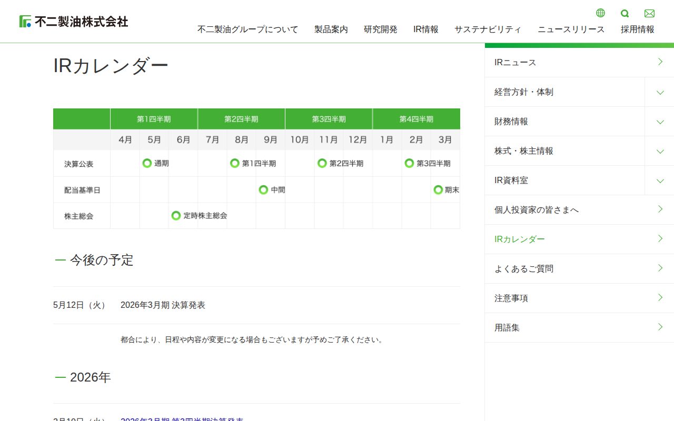Expand 財務情報 chevron
This screenshot has width=674, height=421.
660,122
